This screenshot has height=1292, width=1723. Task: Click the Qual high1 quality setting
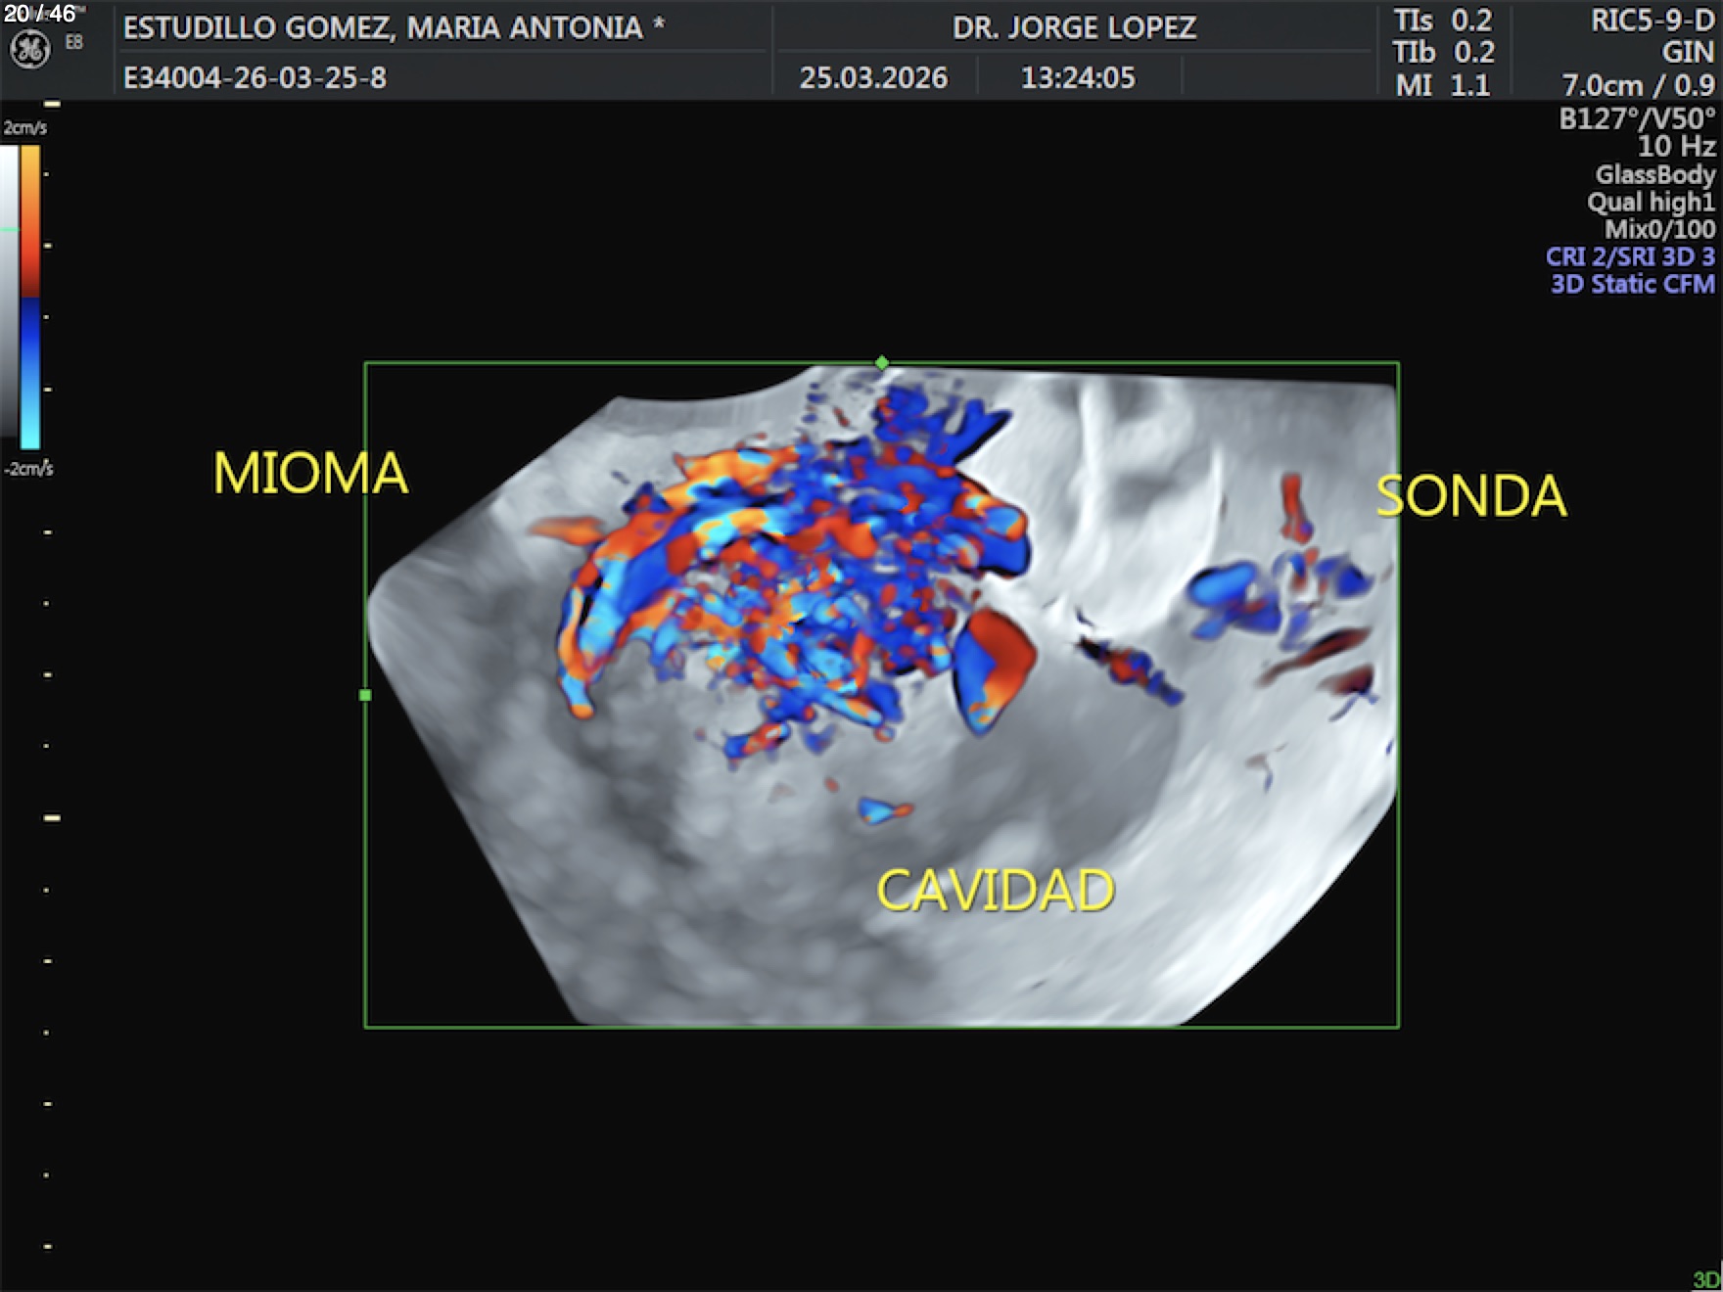pos(1651,202)
